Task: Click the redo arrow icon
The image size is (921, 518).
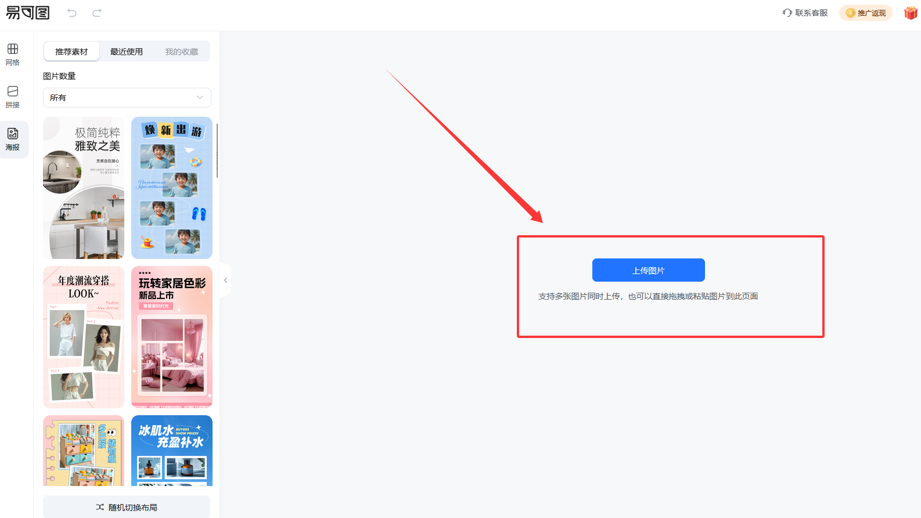Action: tap(97, 13)
